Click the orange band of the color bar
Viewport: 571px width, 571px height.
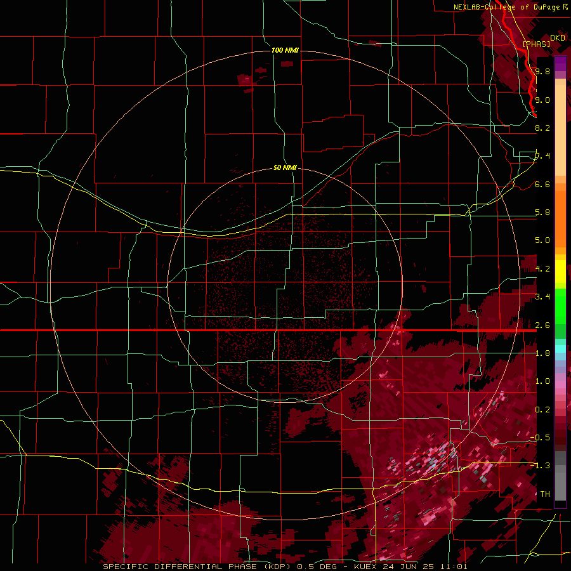tap(560, 218)
